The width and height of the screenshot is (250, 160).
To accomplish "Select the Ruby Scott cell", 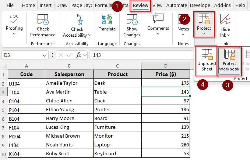I will click(x=69, y=153).
